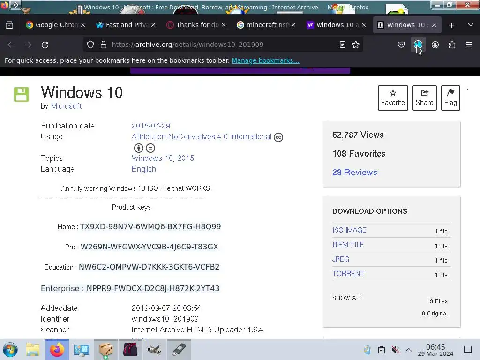This screenshot has width=480, height=360.
Task: Open tracking protection shield icon
Action: pos(90,45)
